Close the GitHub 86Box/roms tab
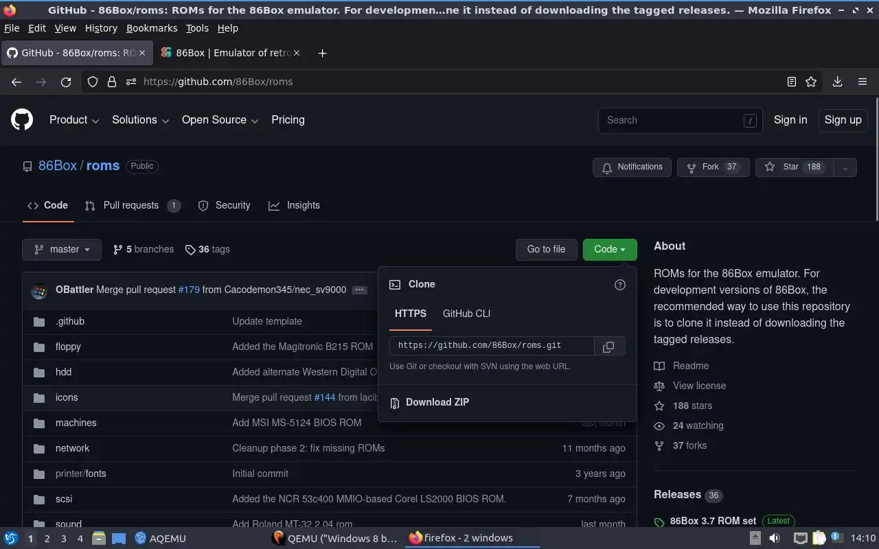The image size is (879, 549). point(142,53)
